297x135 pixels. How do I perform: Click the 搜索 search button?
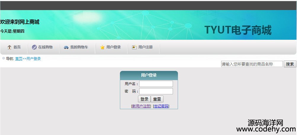[290, 64]
